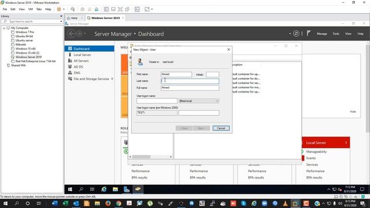This screenshot has width=370, height=208.
Task: Open File Explorer in guest taskbar
Action: tap(115, 189)
